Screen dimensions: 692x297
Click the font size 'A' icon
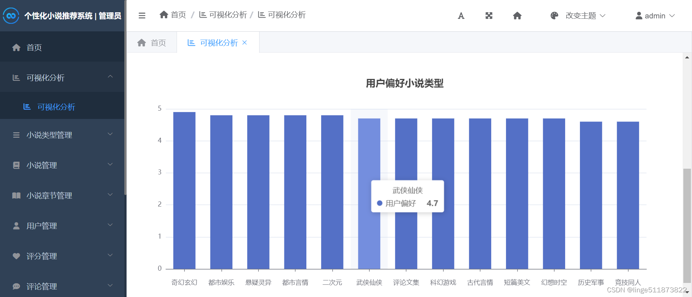pos(461,15)
